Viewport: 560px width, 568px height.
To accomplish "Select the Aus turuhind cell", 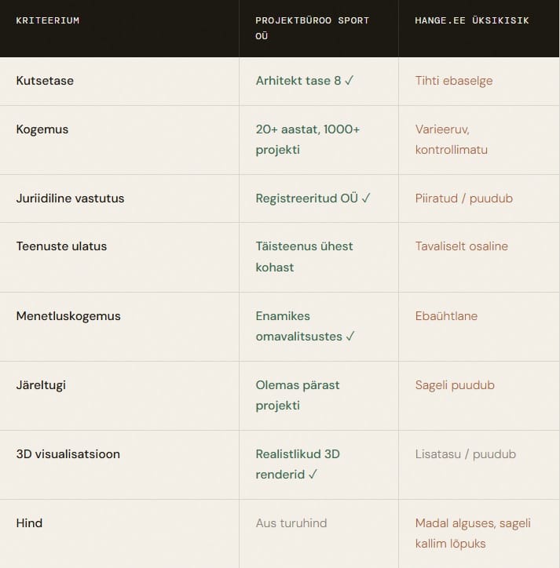I will [x=291, y=522].
